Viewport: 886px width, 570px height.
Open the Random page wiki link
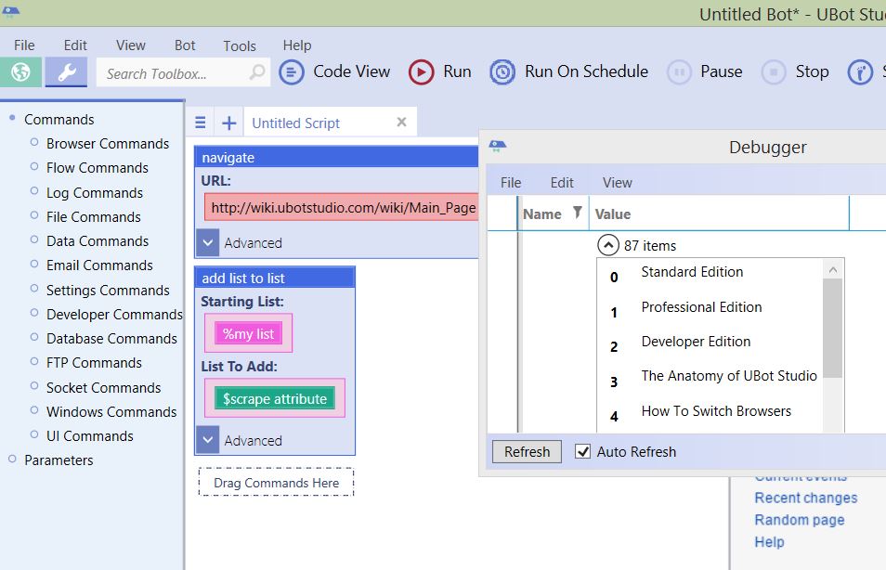[800, 520]
